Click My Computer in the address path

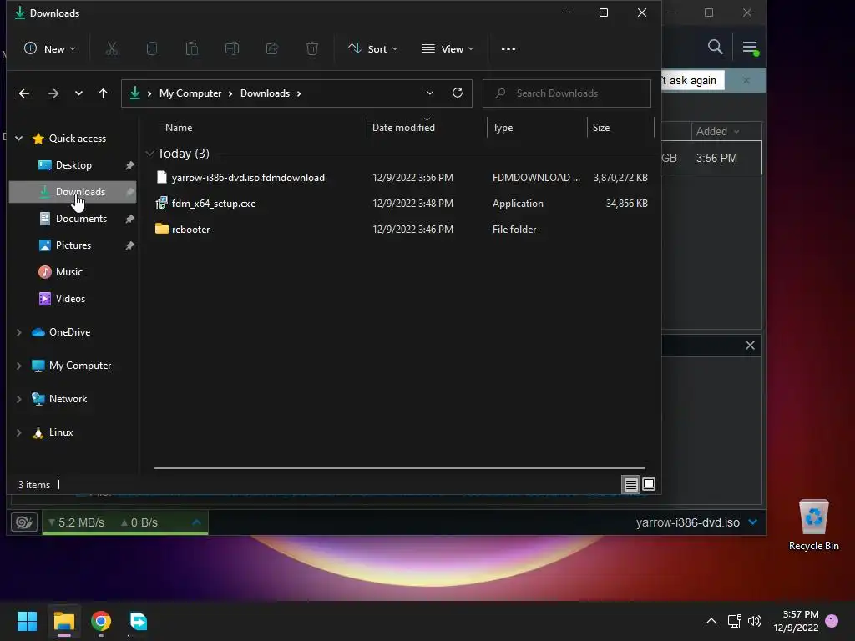click(x=190, y=93)
